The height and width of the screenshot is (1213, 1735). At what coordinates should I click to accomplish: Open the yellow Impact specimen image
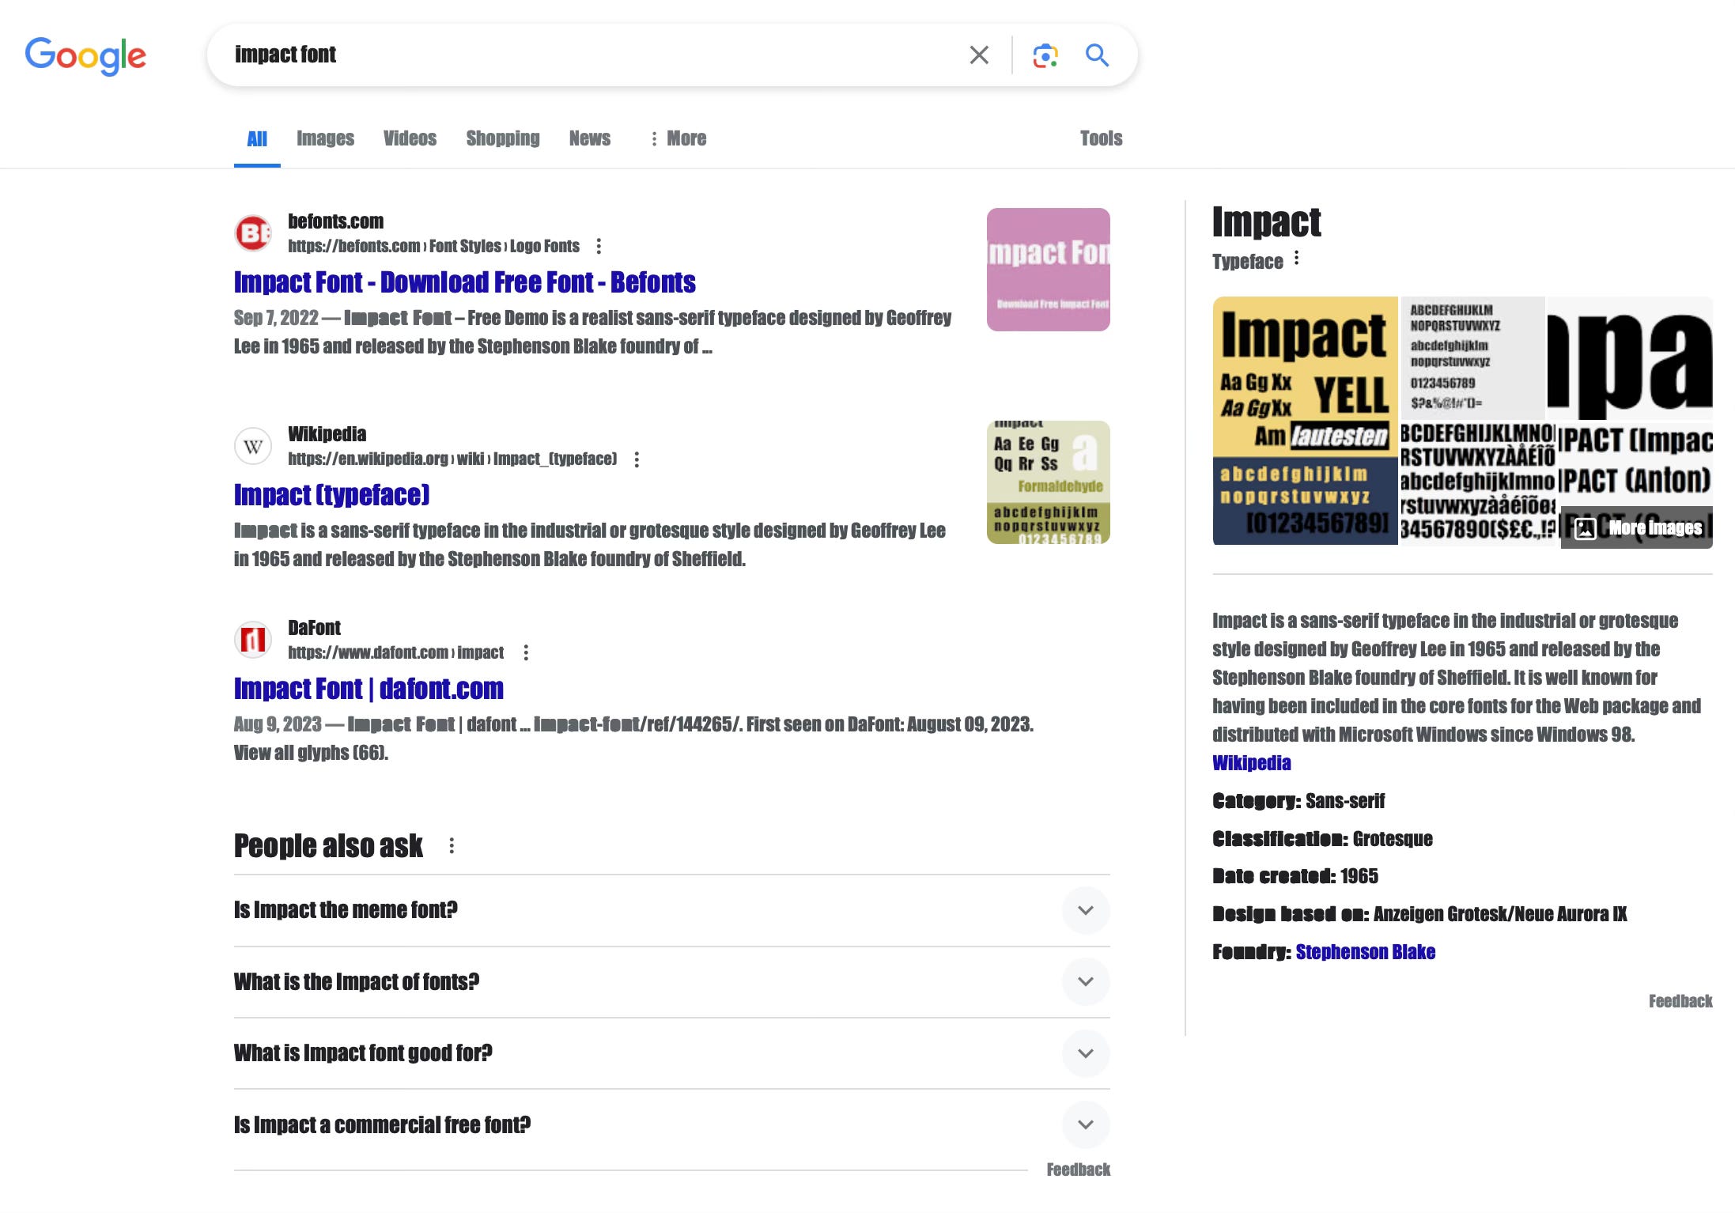1306,421
